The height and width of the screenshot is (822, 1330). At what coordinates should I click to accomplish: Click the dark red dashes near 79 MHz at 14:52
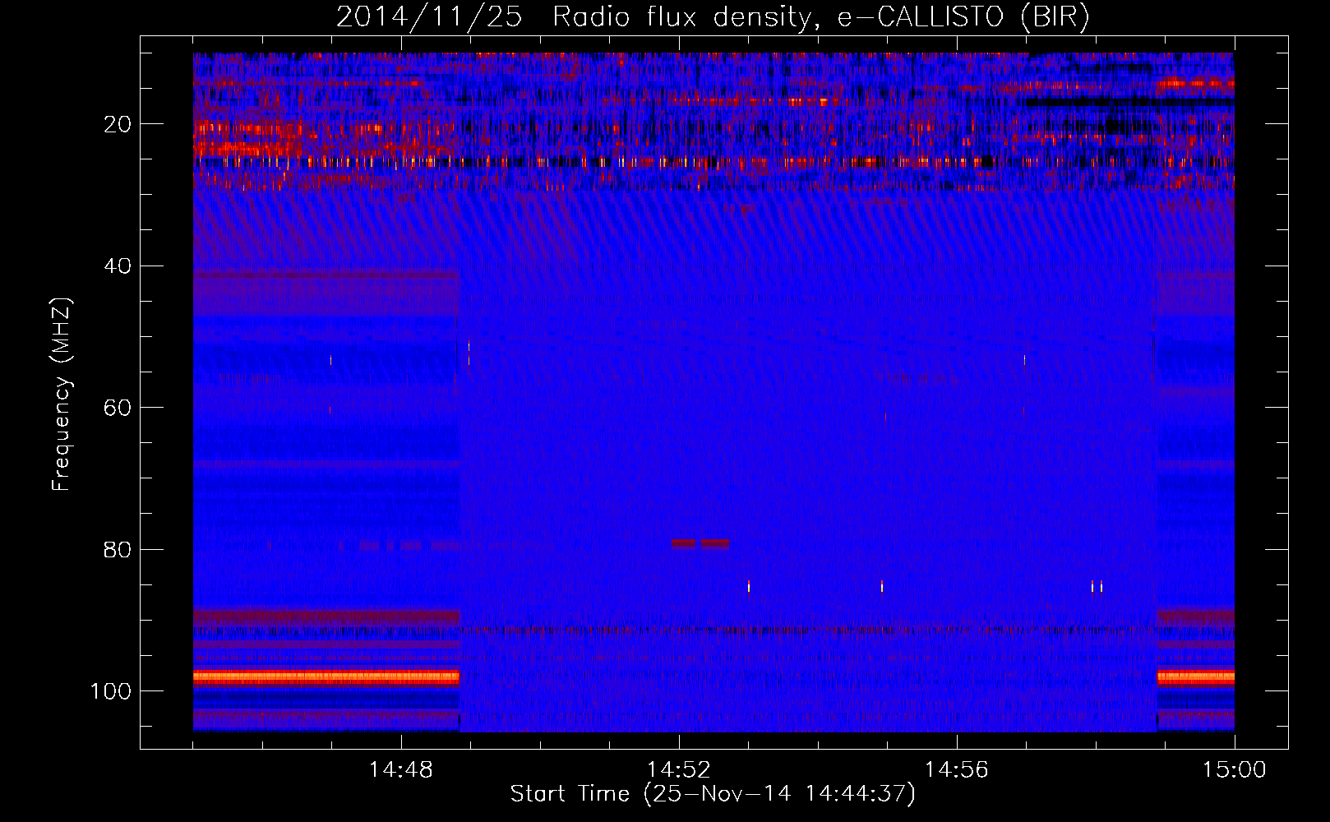point(700,543)
